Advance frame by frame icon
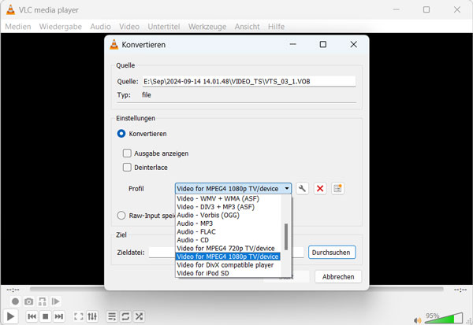Screen dimensions: 473x325 point(55,301)
